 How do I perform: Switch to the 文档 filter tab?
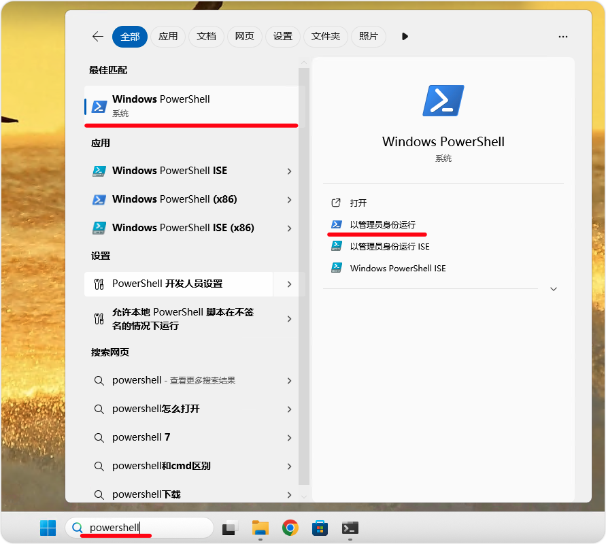[206, 37]
